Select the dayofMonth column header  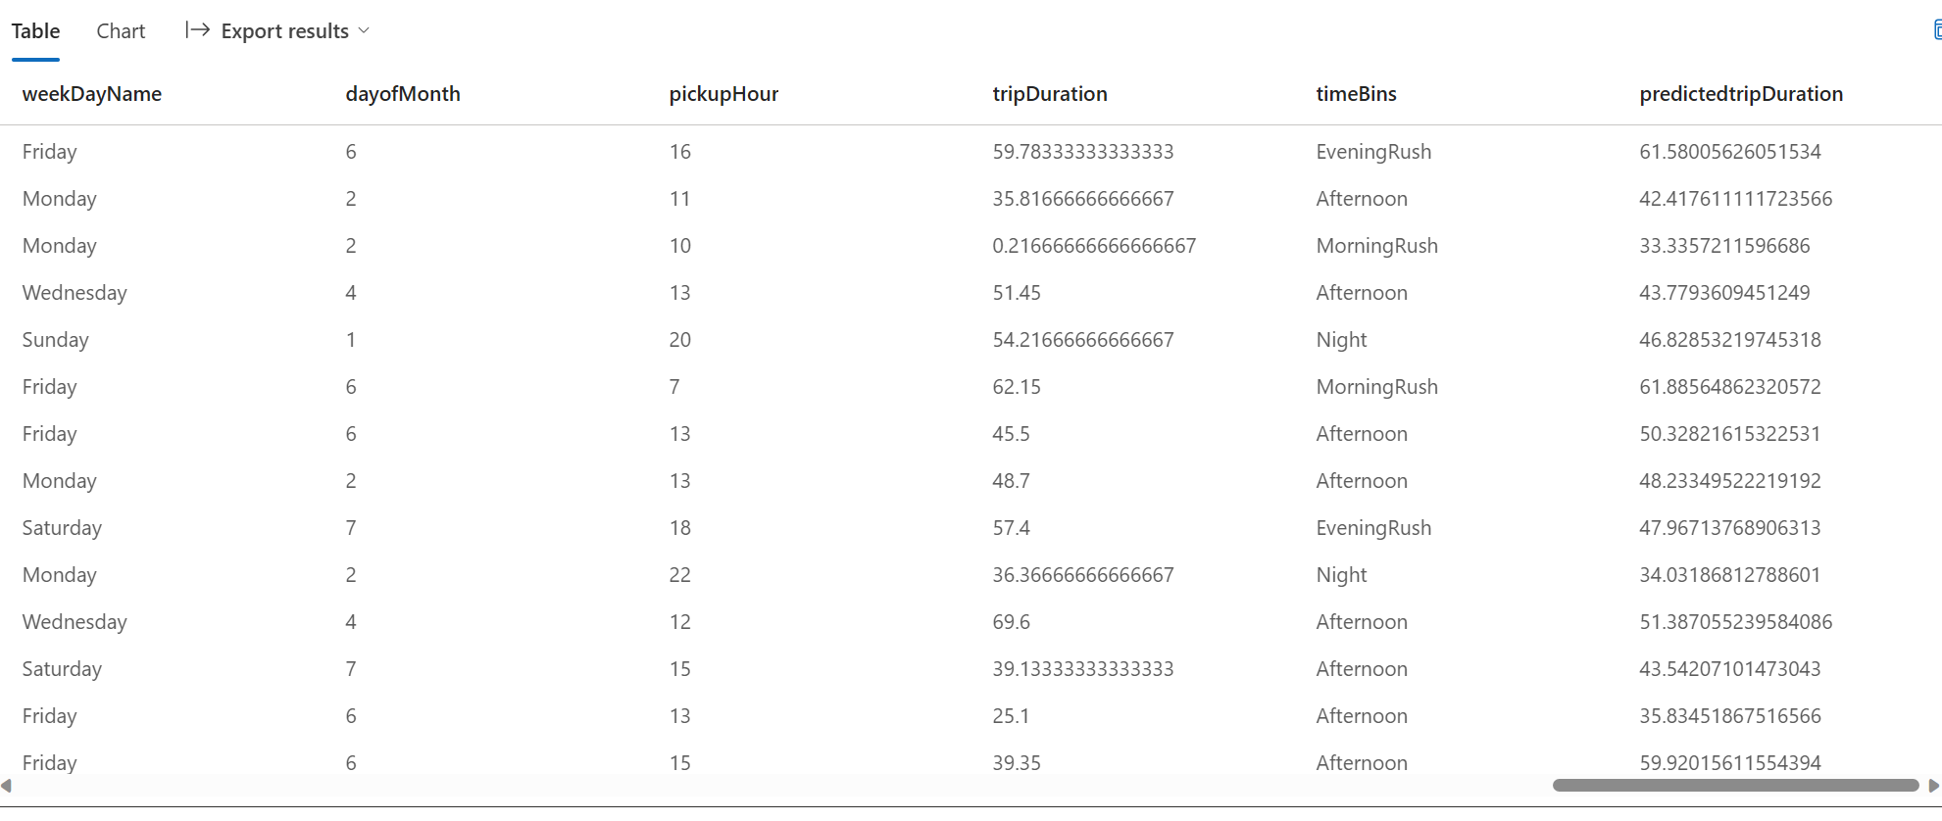pyautogui.click(x=403, y=94)
